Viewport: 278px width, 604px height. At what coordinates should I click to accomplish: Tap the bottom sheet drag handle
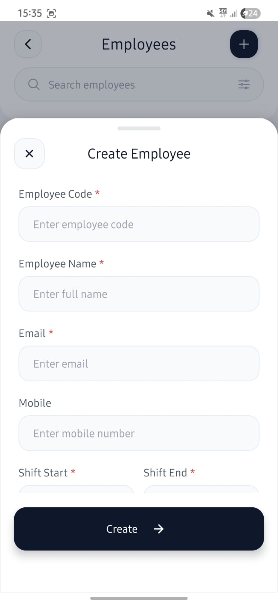pyautogui.click(x=139, y=128)
